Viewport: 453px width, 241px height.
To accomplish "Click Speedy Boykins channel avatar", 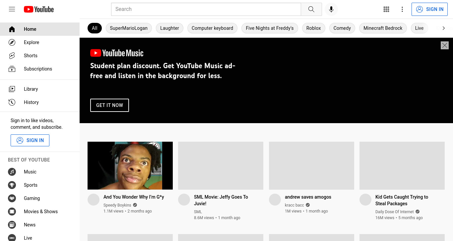I will pyautogui.click(x=94, y=200).
